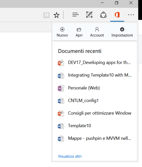
Task: Open DEV17_Developing apps for th... document
Action: (x=99, y=63)
